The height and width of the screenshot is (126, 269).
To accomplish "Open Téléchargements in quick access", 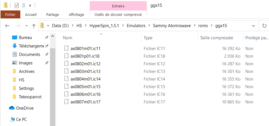I will [32, 46].
